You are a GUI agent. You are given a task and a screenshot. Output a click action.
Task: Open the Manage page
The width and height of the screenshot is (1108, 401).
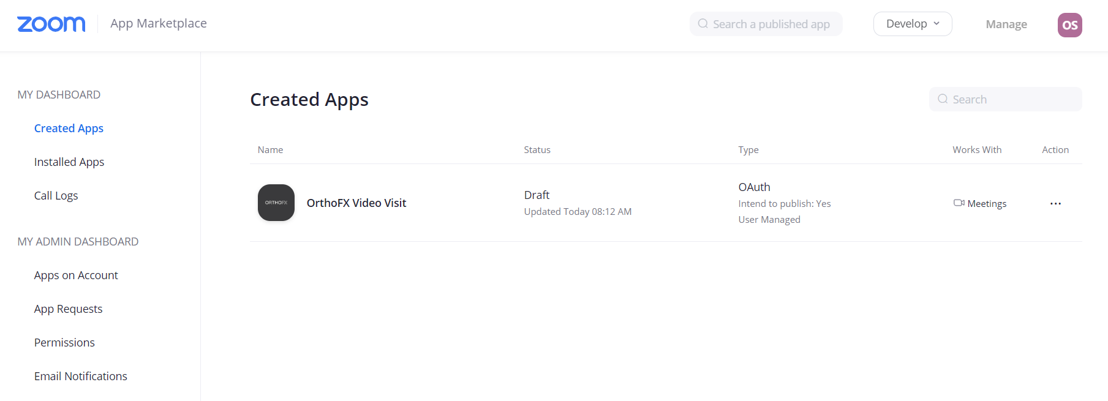(x=1006, y=24)
